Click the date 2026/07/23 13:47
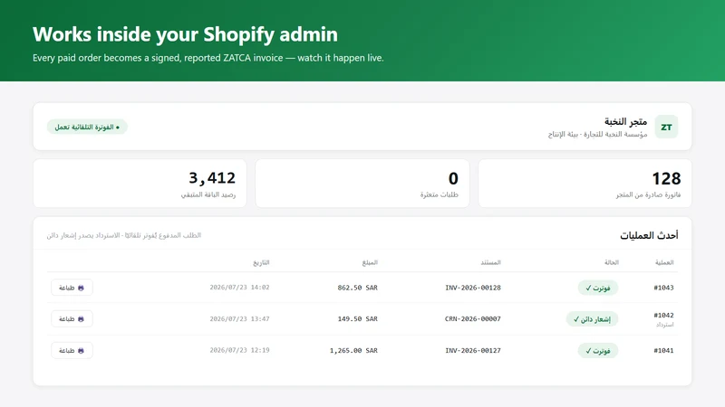The height and width of the screenshot is (407, 725). (239, 319)
